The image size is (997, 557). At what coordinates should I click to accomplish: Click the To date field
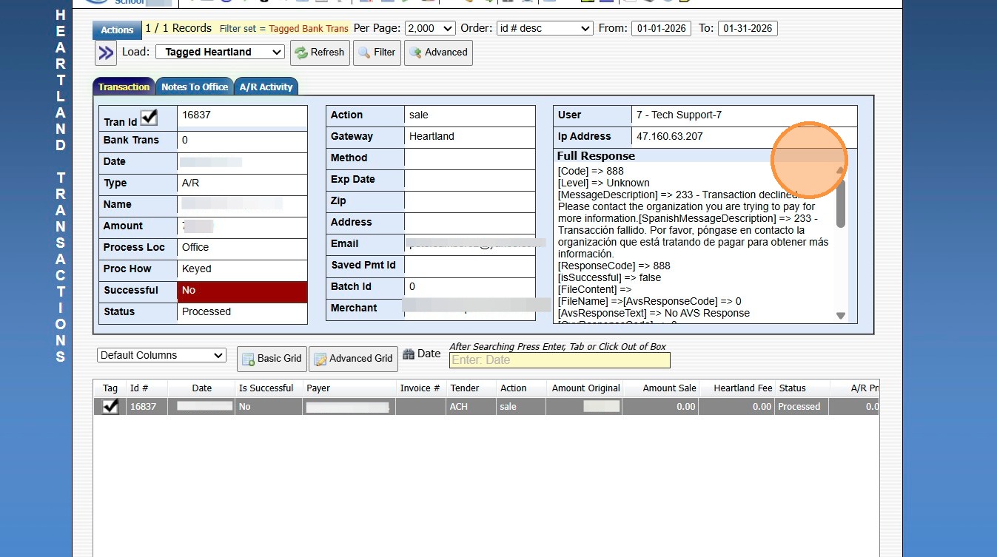748,28
